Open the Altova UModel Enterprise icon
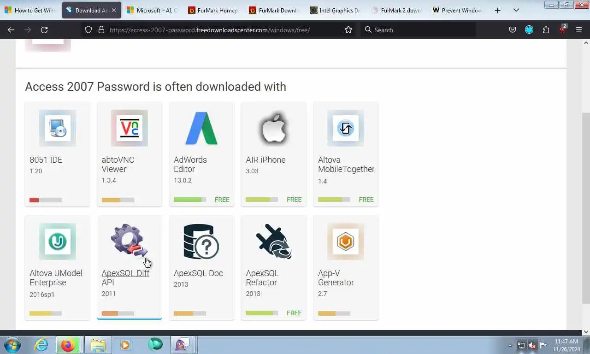The width and height of the screenshot is (590, 354). click(58, 242)
